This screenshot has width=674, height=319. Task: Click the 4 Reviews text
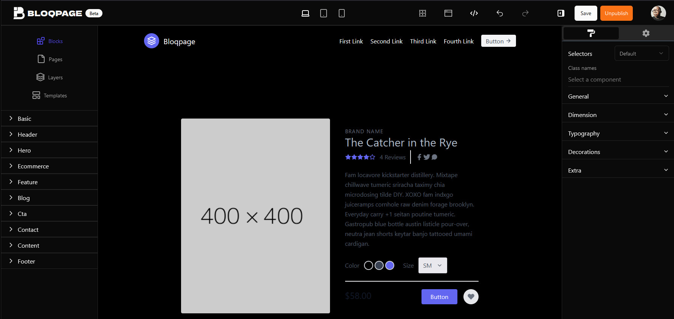pyautogui.click(x=392, y=157)
